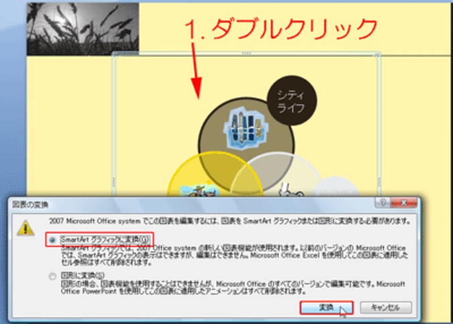Click the warning triangle icon in dialog

click(25, 228)
